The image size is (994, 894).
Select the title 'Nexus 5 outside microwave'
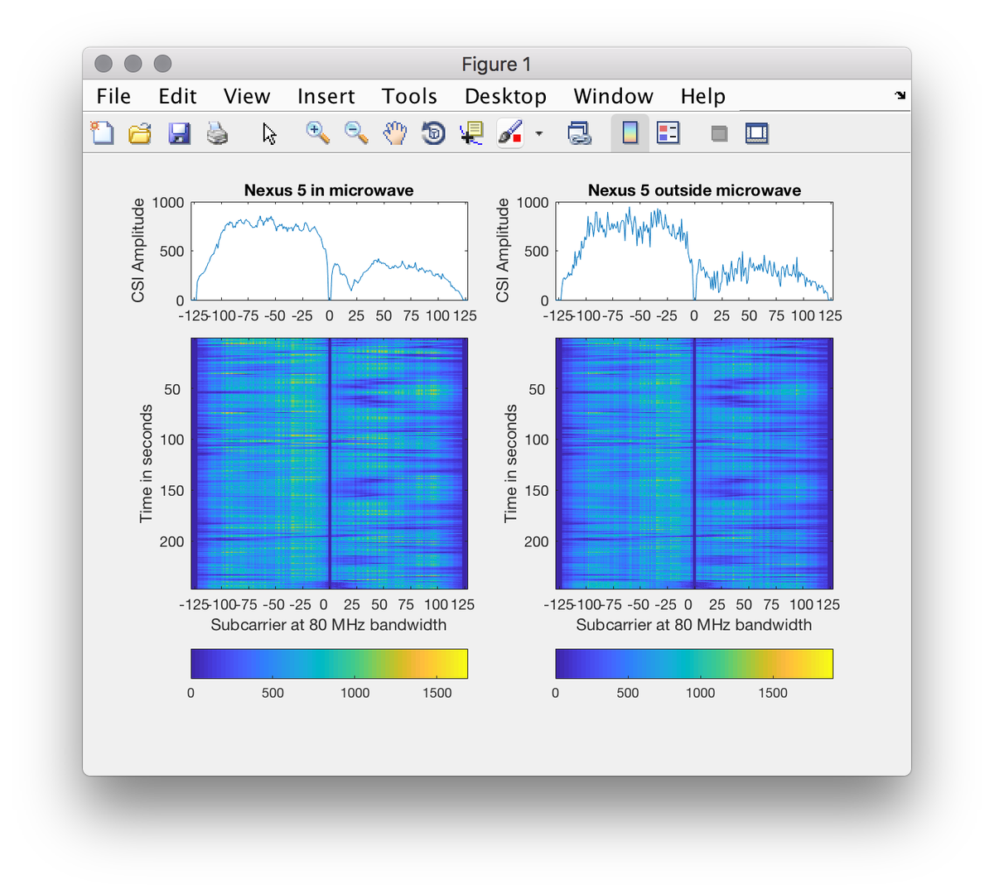click(694, 190)
